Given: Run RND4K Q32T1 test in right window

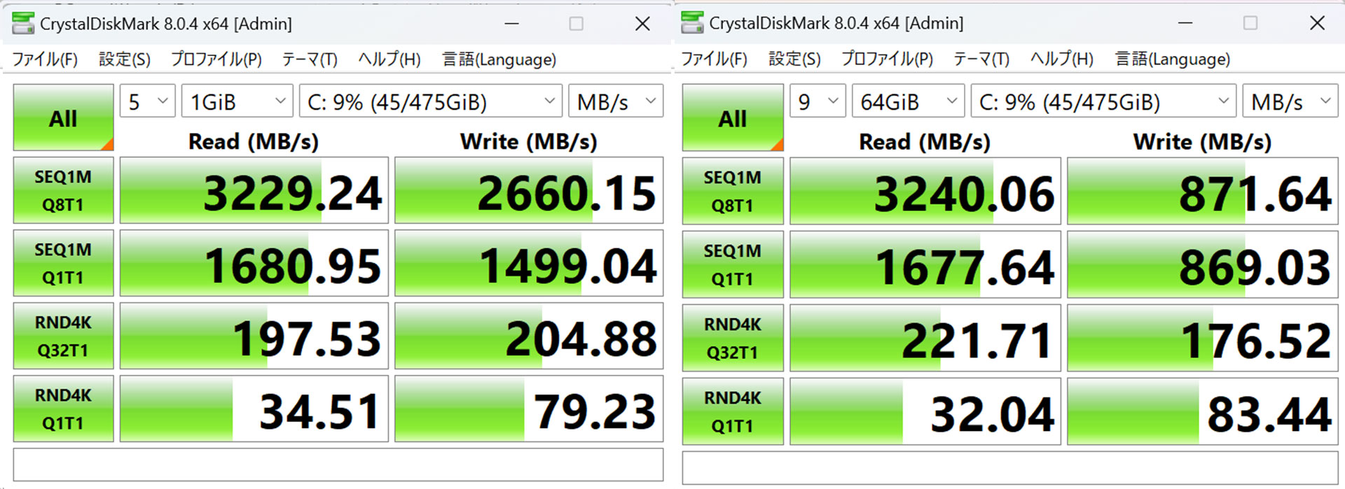Looking at the screenshot, I should [x=733, y=338].
